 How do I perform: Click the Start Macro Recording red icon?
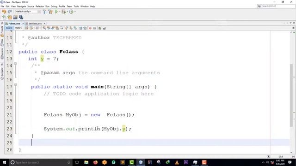coord(90,28)
